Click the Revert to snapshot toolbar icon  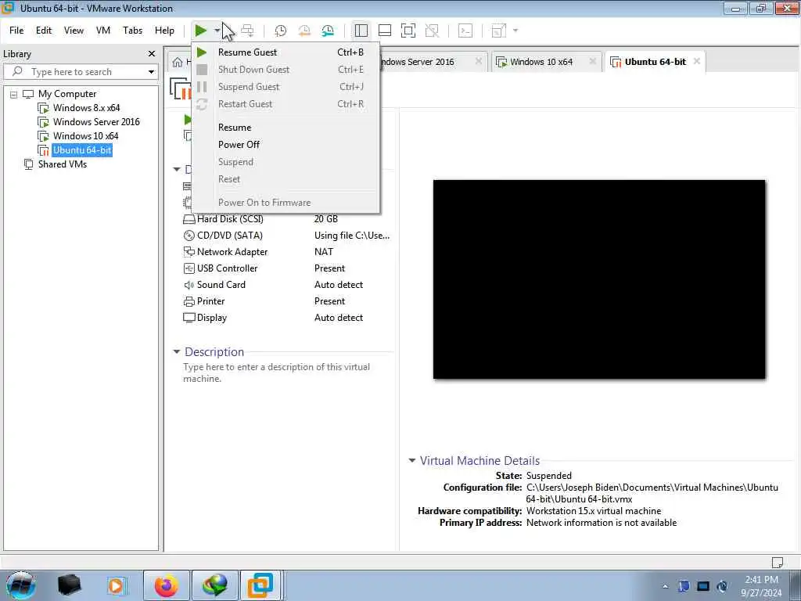point(304,31)
